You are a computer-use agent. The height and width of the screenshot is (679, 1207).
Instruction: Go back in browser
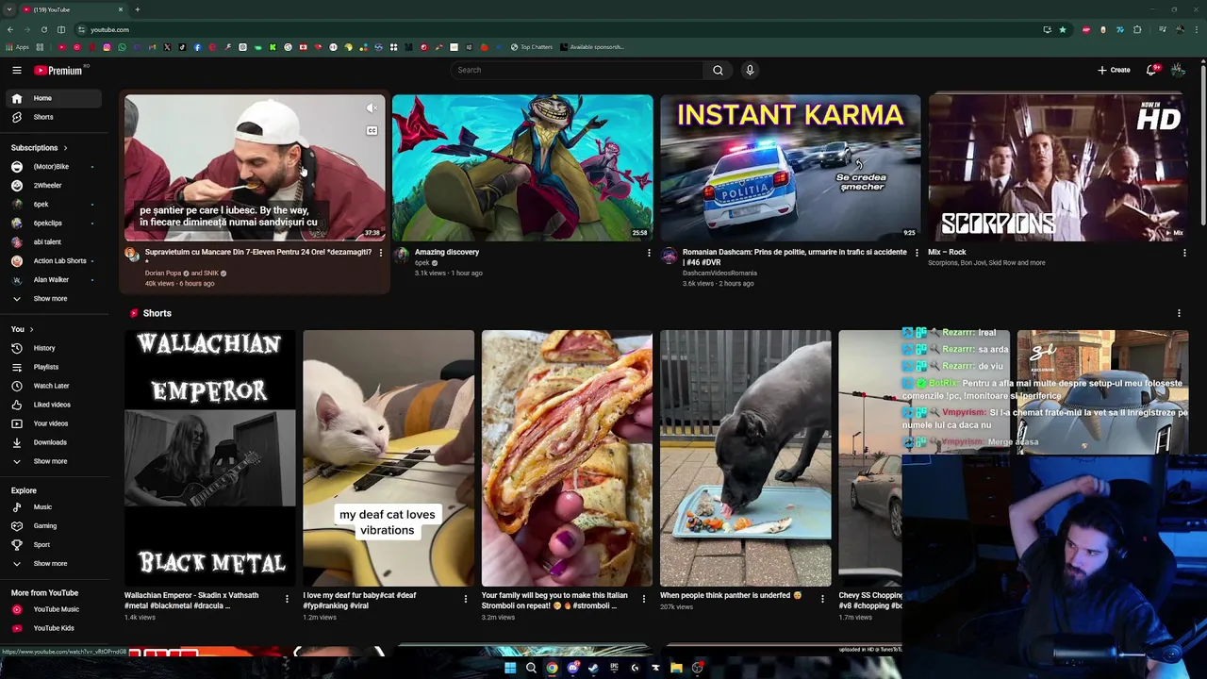[9, 29]
